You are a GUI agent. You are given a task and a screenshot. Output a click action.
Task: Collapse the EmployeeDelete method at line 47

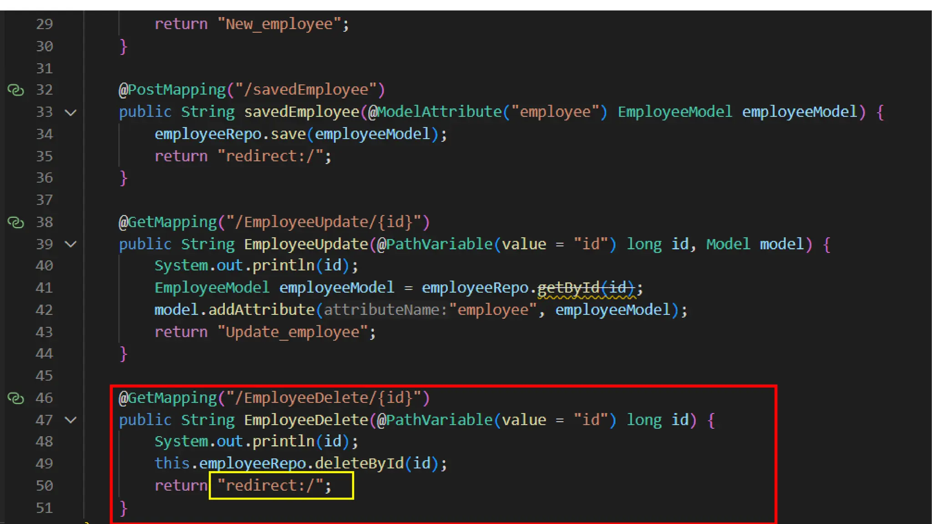point(71,420)
